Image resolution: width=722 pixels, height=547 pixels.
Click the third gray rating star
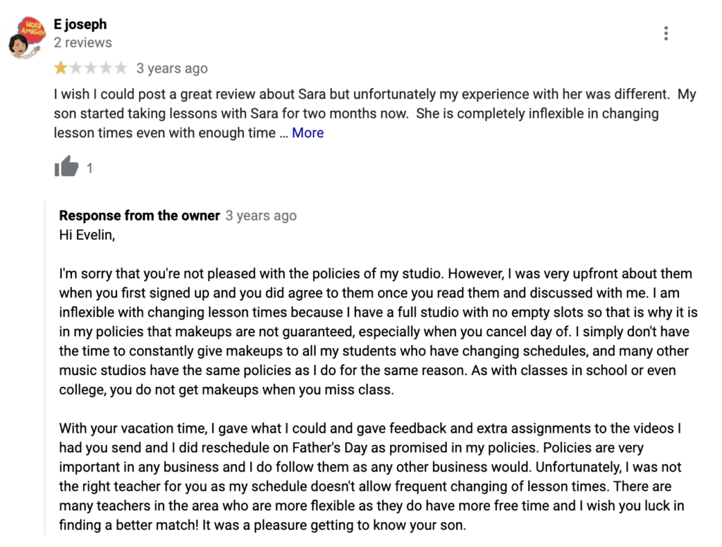[91, 68]
